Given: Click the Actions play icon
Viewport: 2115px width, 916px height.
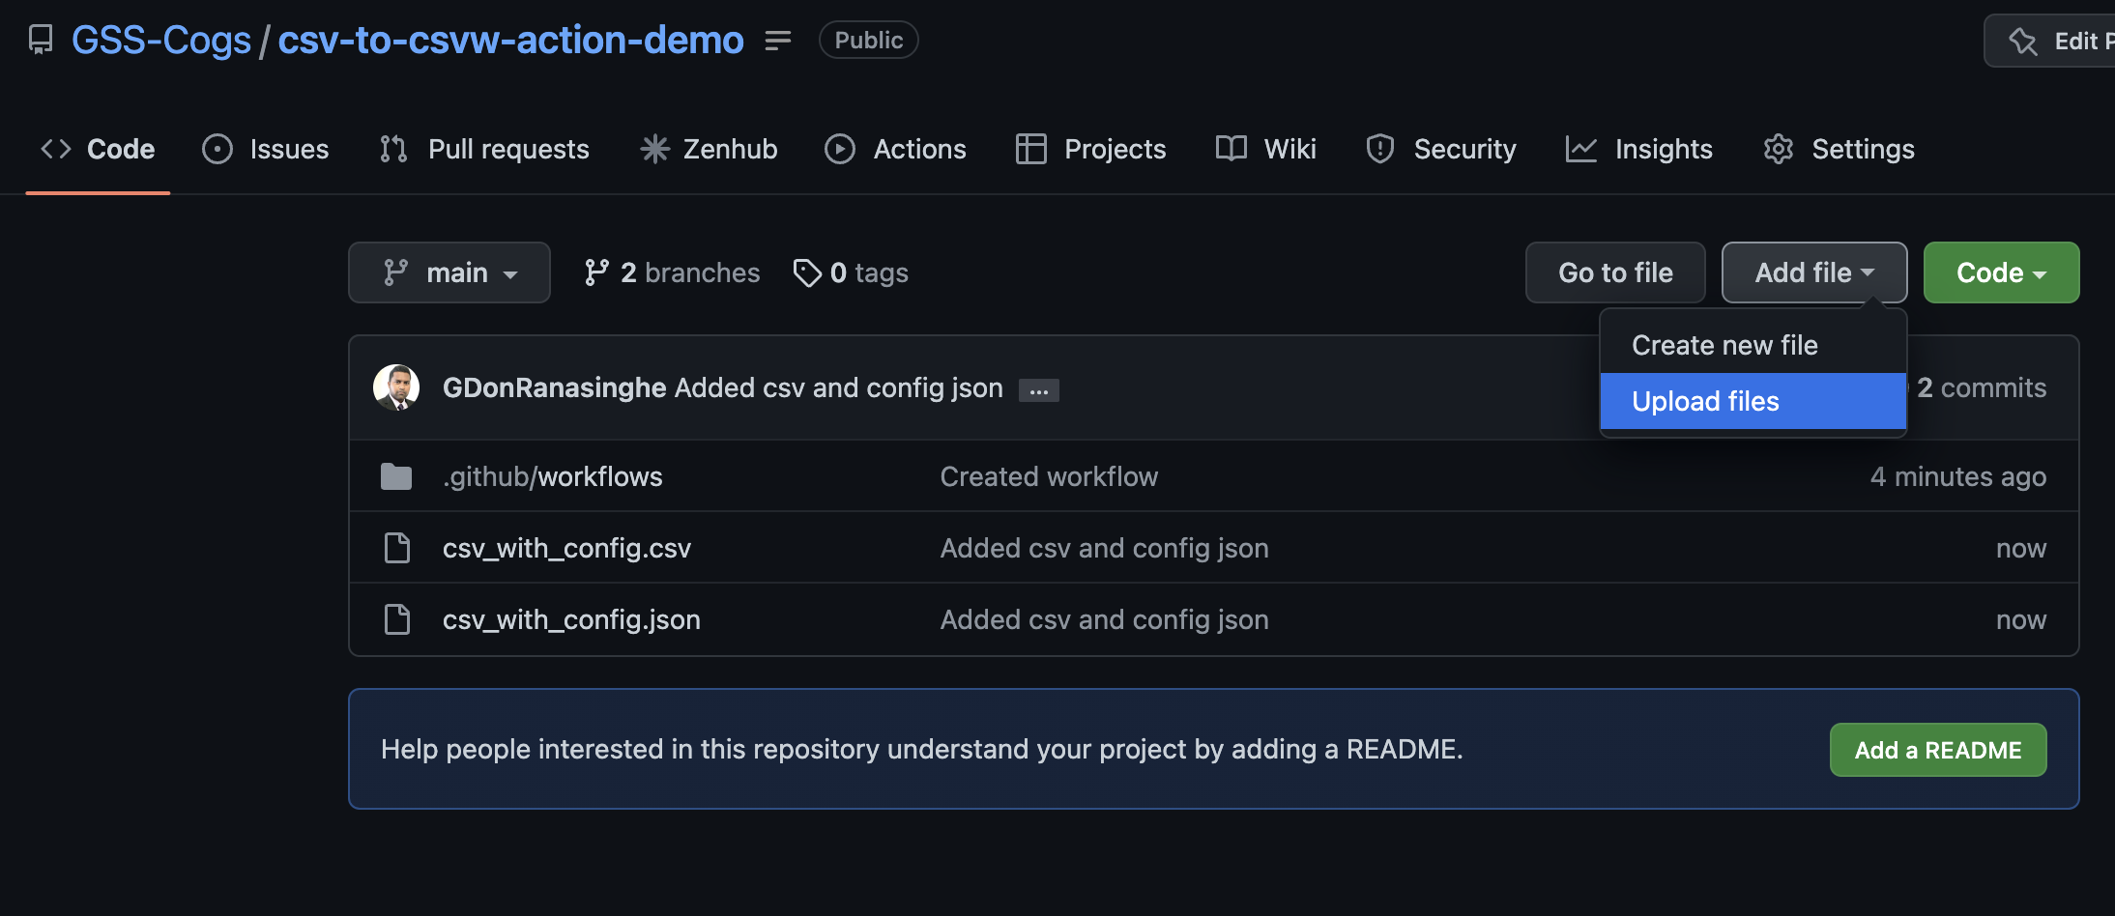Looking at the screenshot, I should [840, 149].
